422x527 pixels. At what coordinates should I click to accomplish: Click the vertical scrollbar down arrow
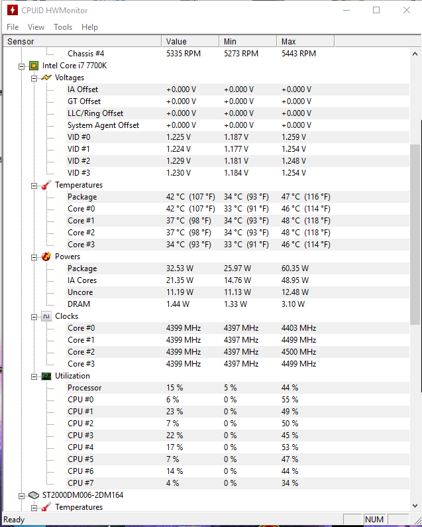(x=415, y=506)
